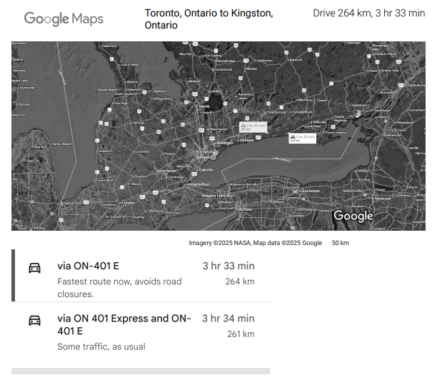The image size is (442, 380).
Task: Click the Oshawa label on the map
Action: click(247, 140)
